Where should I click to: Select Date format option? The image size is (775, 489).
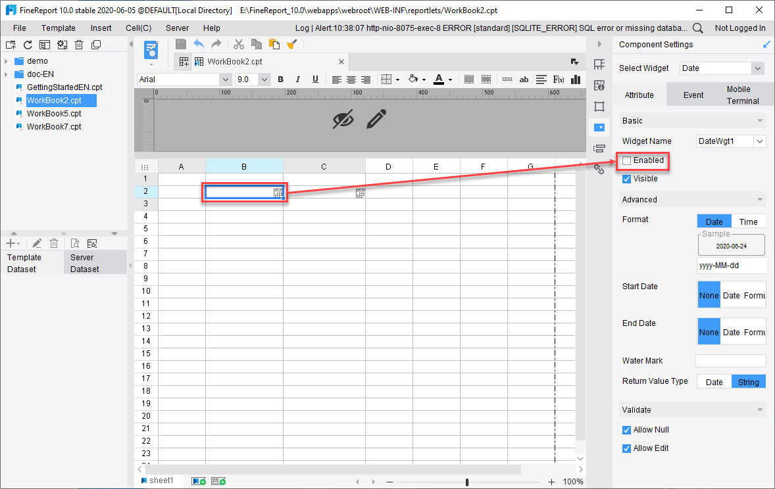click(x=714, y=221)
